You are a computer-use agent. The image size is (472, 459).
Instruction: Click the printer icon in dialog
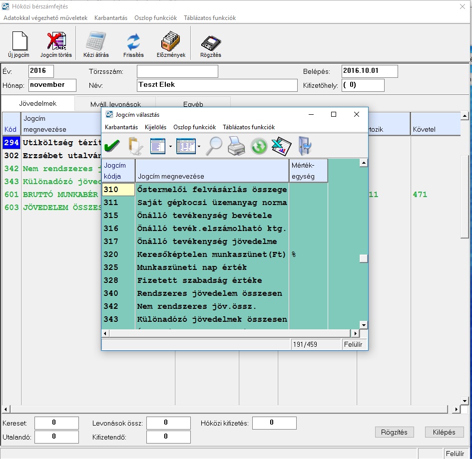click(236, 146)
